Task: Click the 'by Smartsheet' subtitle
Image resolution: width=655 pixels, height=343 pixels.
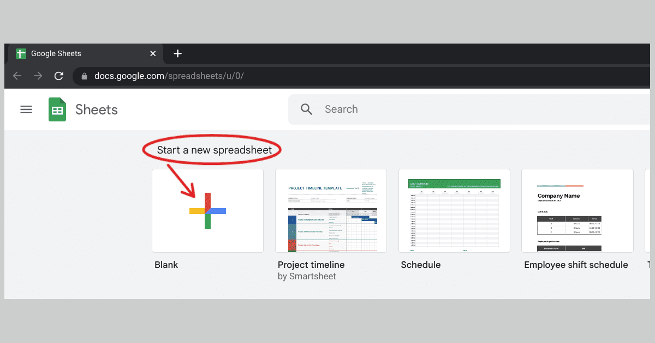Action: (x=307, y=277)
